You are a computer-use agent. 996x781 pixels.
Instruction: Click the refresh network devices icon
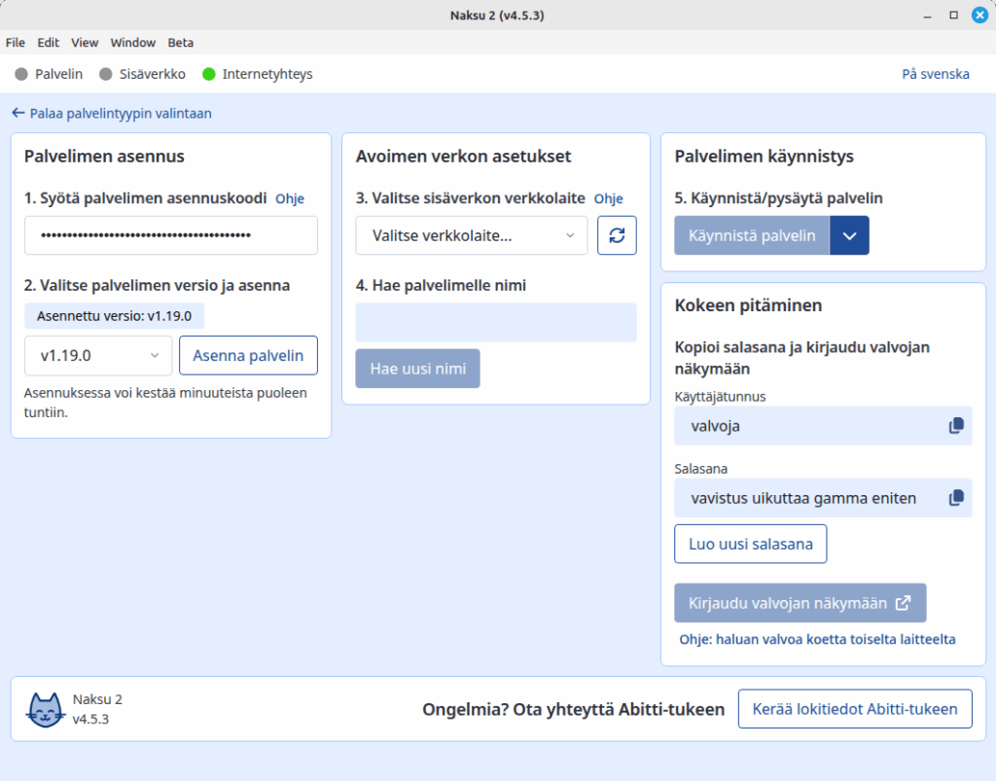[x=617, y=234]
